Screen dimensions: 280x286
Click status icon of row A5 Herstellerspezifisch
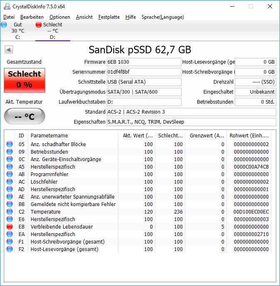(x=10, y=167)
